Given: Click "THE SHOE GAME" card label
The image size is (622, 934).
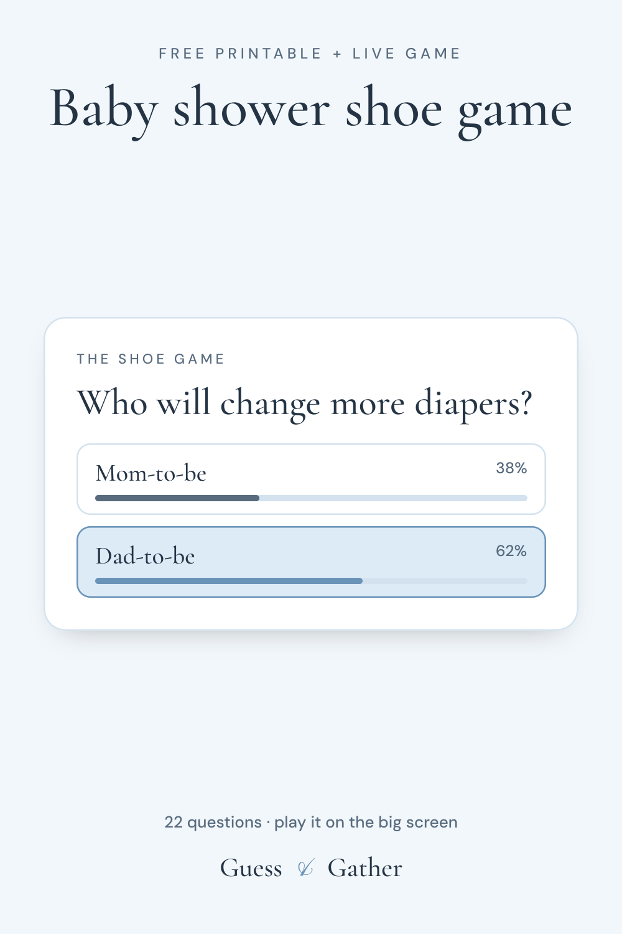Looking at the screenshot, I should click(151, 359).
